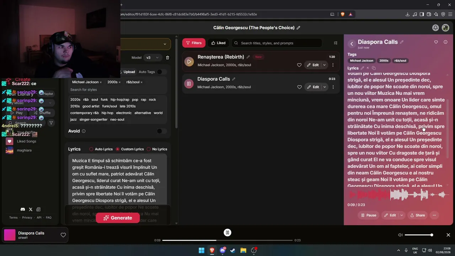Toggle the Avoid switch

(x=161, y=131)
